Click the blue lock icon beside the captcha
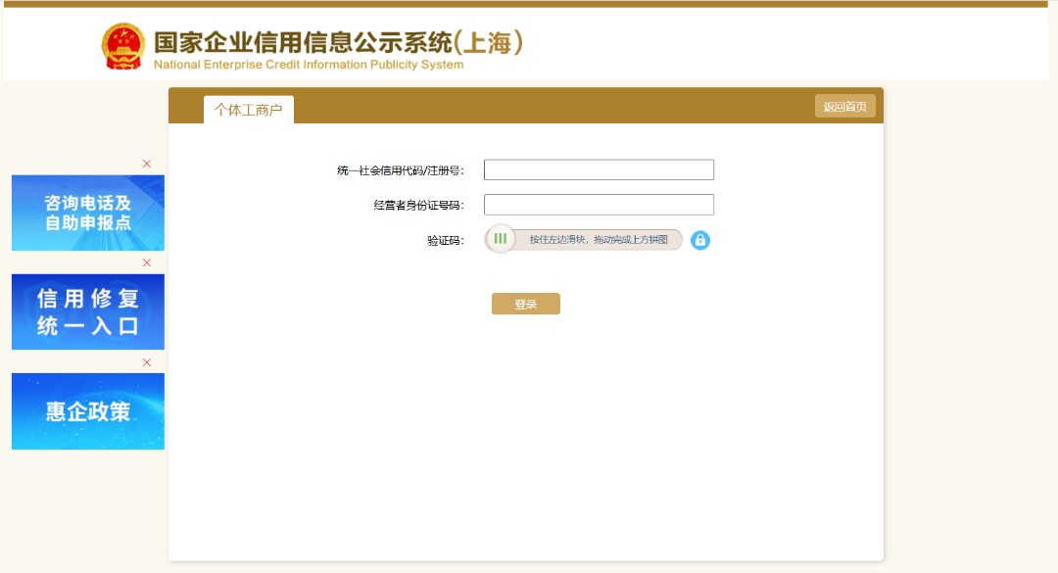 click(x=700, y=240)
